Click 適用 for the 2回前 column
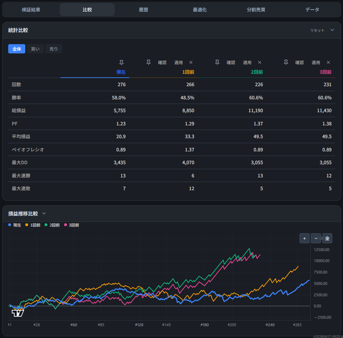343x338 pixels. (247, 63)
